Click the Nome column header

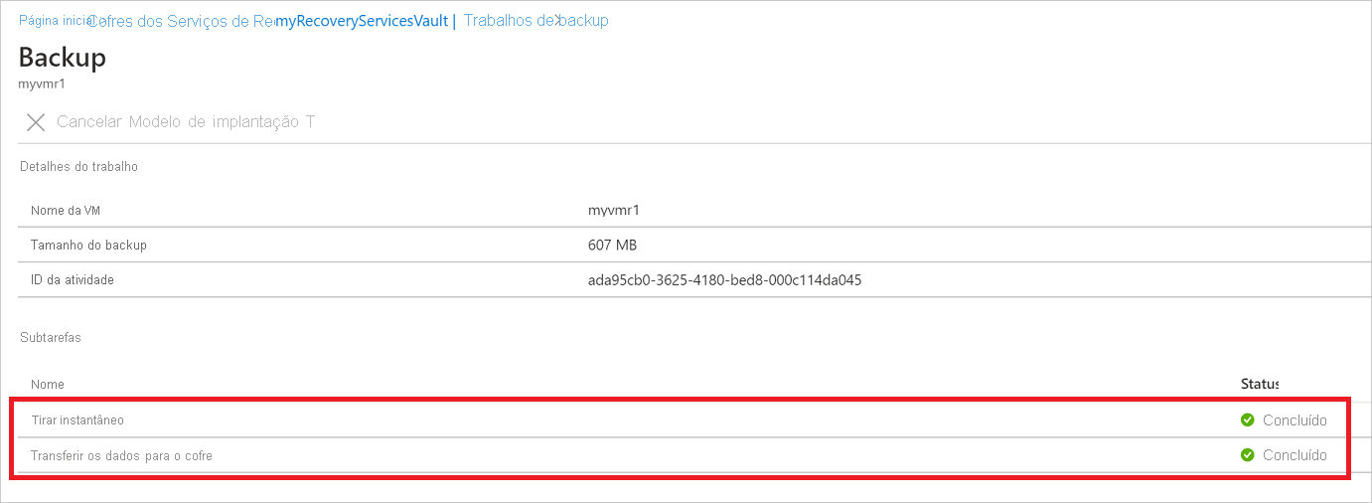point(48,384)
